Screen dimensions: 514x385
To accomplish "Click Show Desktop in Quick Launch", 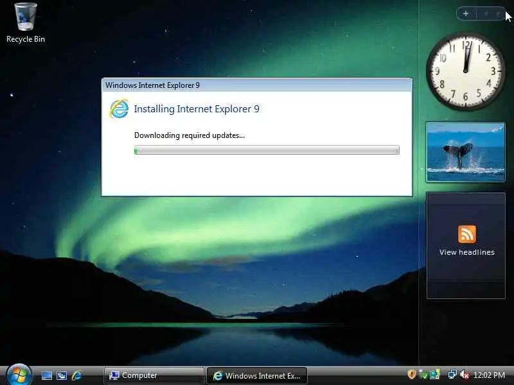I will coord(46,375).
